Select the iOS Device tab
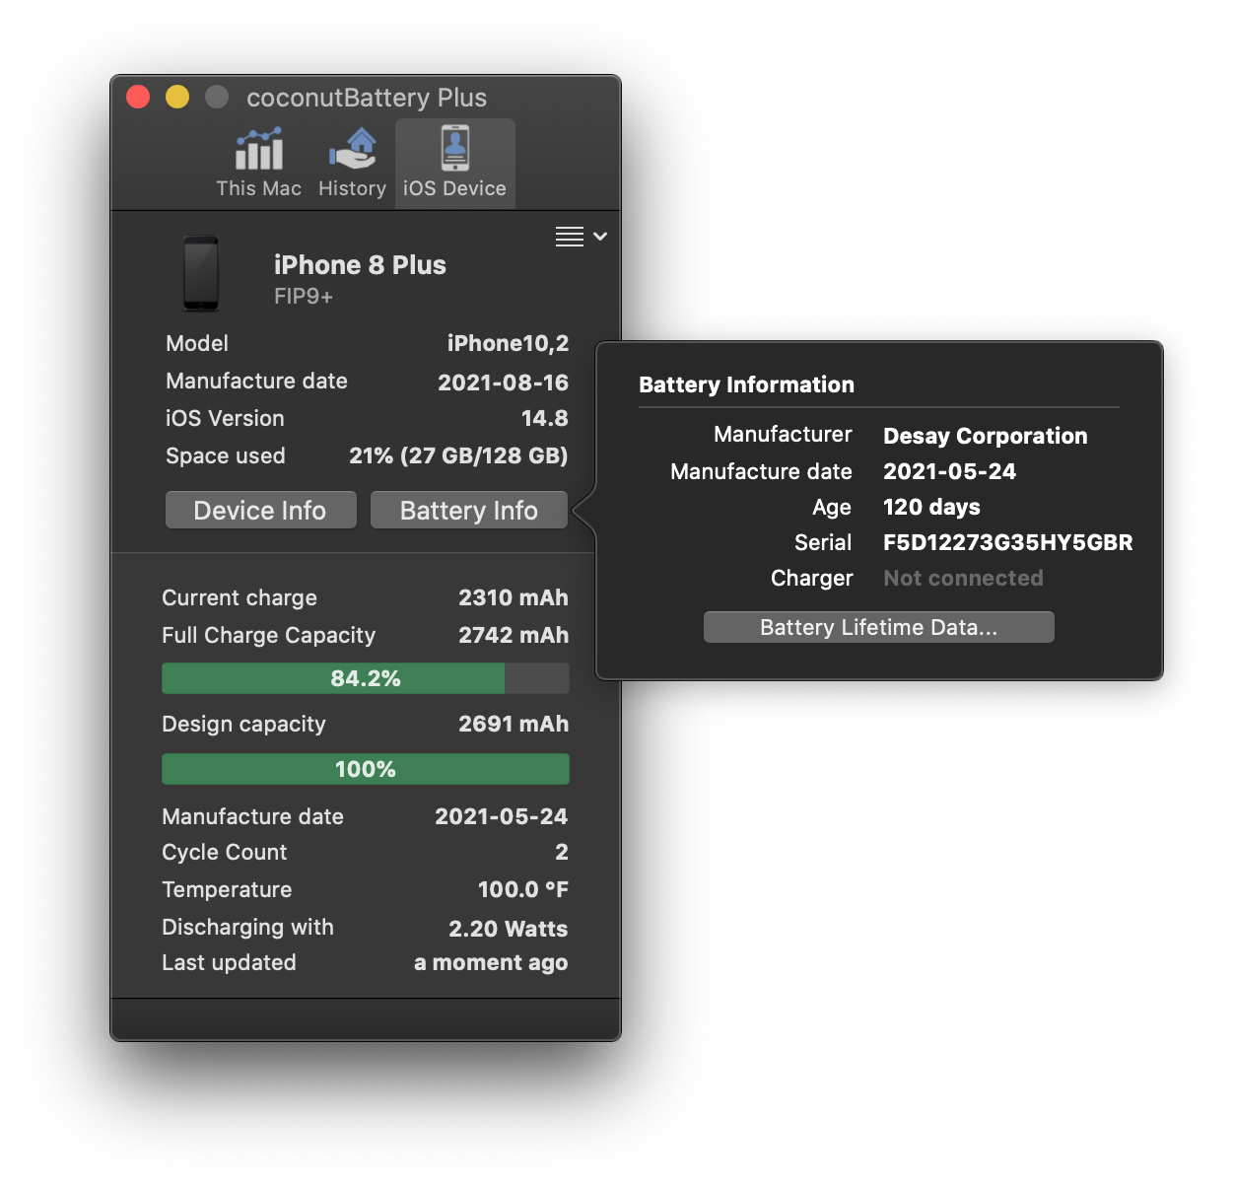 [x=454, y=164]
